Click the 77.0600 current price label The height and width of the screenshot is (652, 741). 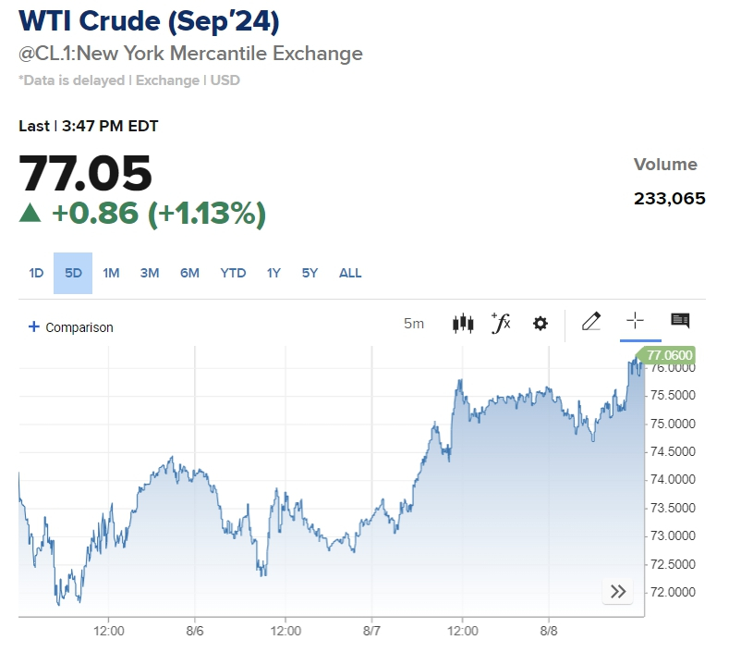tap(669, 355)
